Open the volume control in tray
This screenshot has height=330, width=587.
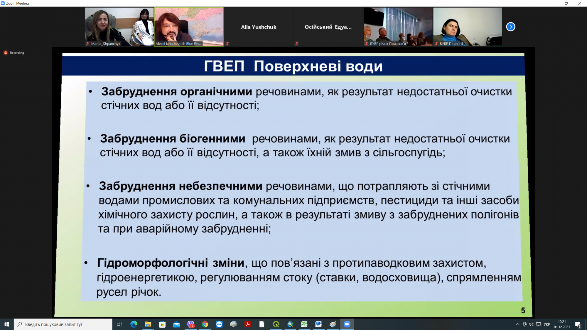point(531,324)
